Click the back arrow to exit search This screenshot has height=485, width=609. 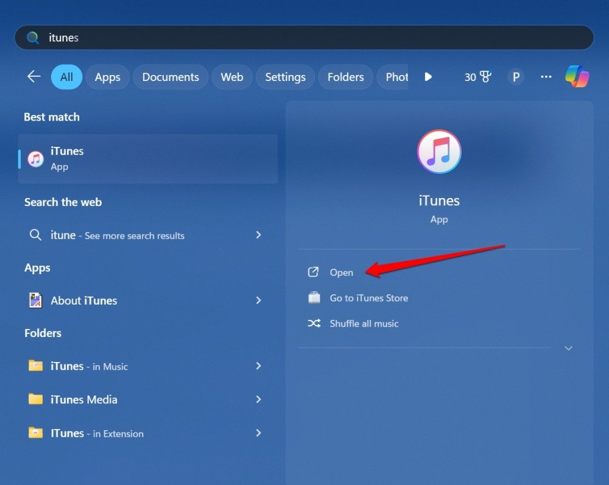(x=33, y=76)
